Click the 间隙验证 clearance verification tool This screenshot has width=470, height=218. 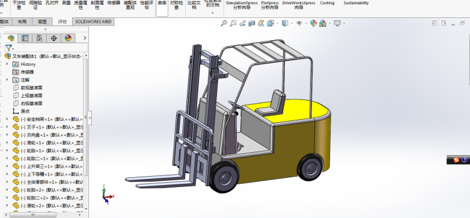tap(35, 5)
